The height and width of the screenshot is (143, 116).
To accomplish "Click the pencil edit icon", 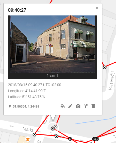I will click(70, 106).
